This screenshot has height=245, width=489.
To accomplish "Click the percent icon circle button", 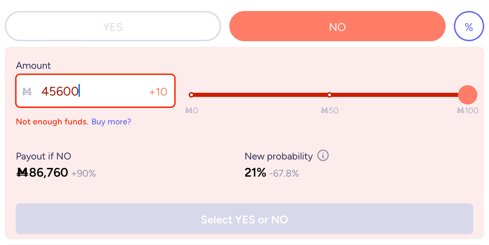I will pos(469,26).
